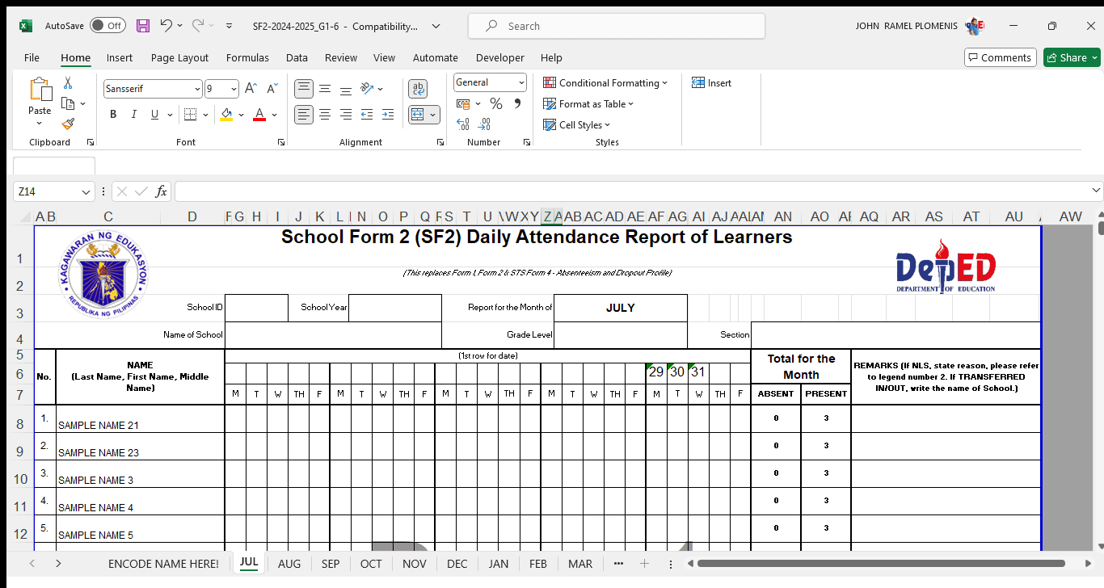
Task: Click the Format Painter brush icon
Action: [x=68, y=124]
